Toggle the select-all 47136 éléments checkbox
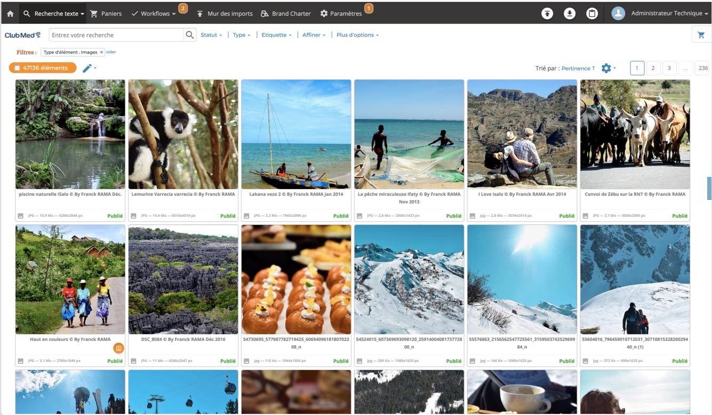 click(17, 68)
